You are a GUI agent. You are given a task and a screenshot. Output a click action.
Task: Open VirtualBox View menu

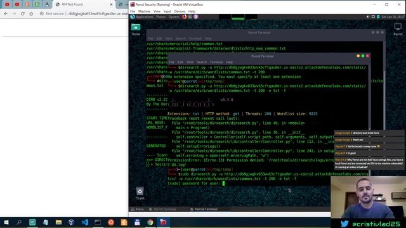click(157, 11)
